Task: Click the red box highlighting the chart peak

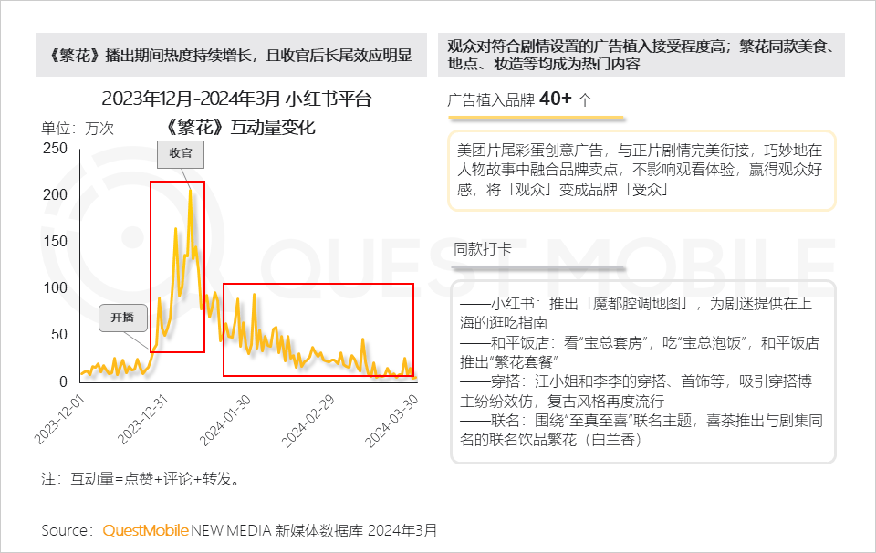Action: click(x=177, y=265)
